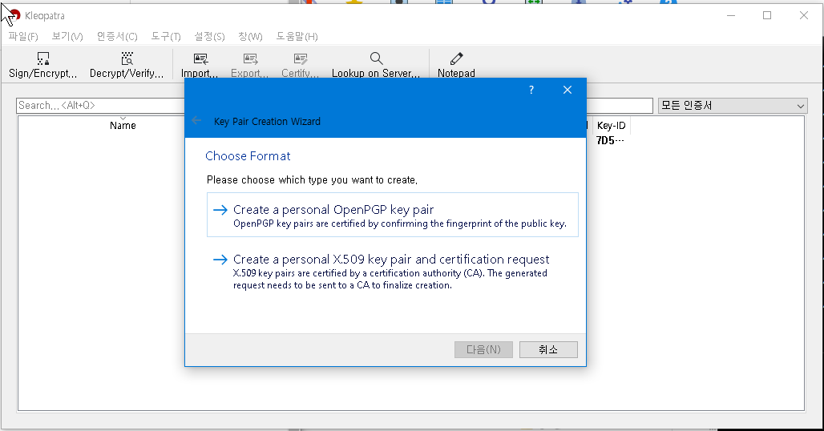Open the 설정(S) menu
Image resolution: width=824 pixels, height=431 pixels.
pyautogui.click(x=209, y=36)
